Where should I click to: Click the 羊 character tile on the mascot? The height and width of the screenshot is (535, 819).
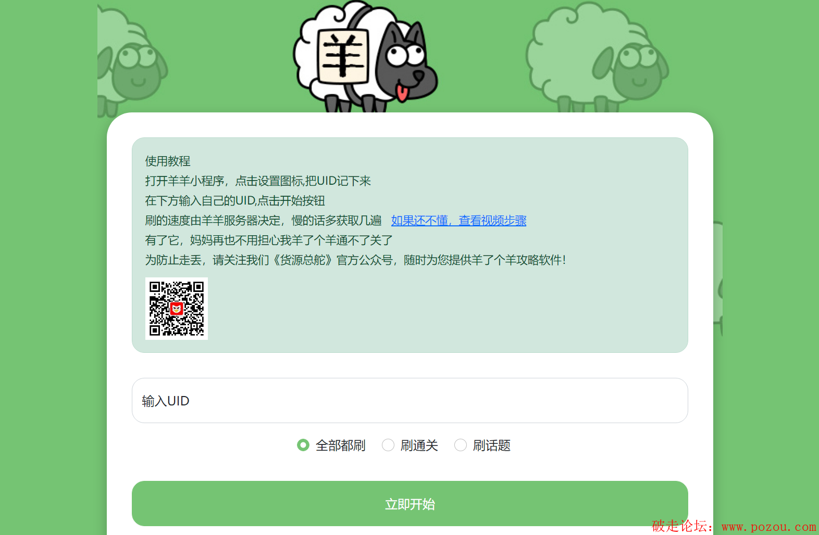point(342,56)
